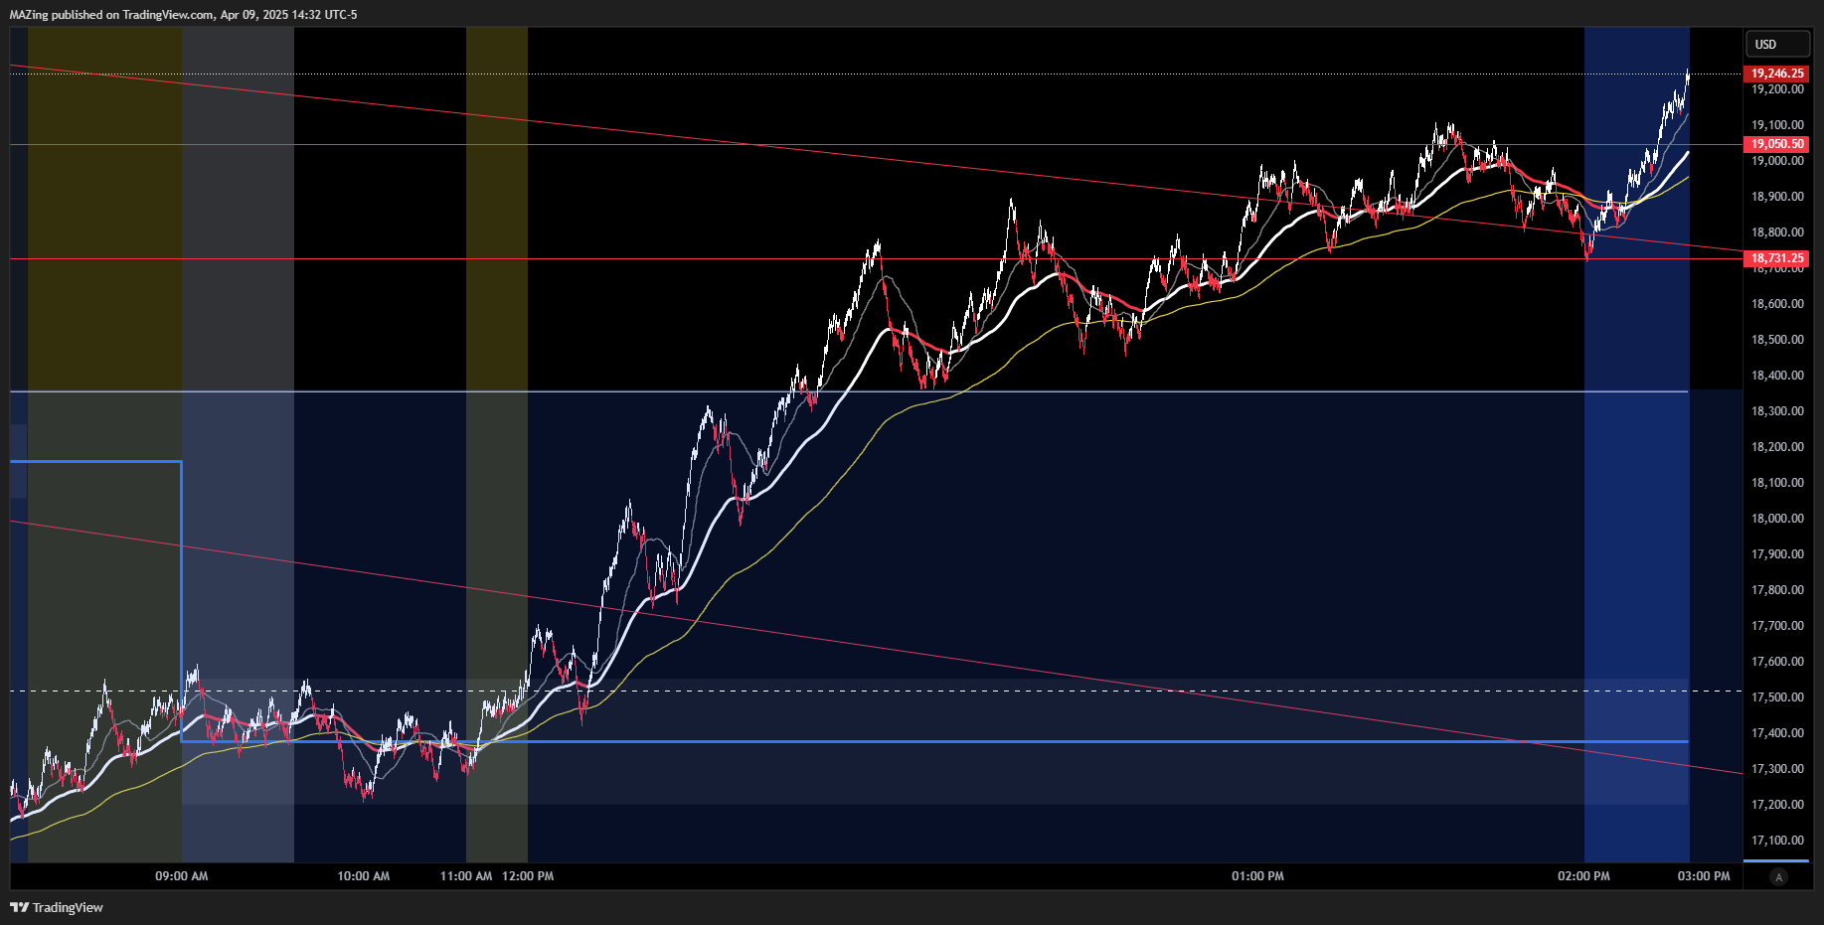Click the 19,100.00 price axis value
1824x925 pixels.
(1777, 125)
